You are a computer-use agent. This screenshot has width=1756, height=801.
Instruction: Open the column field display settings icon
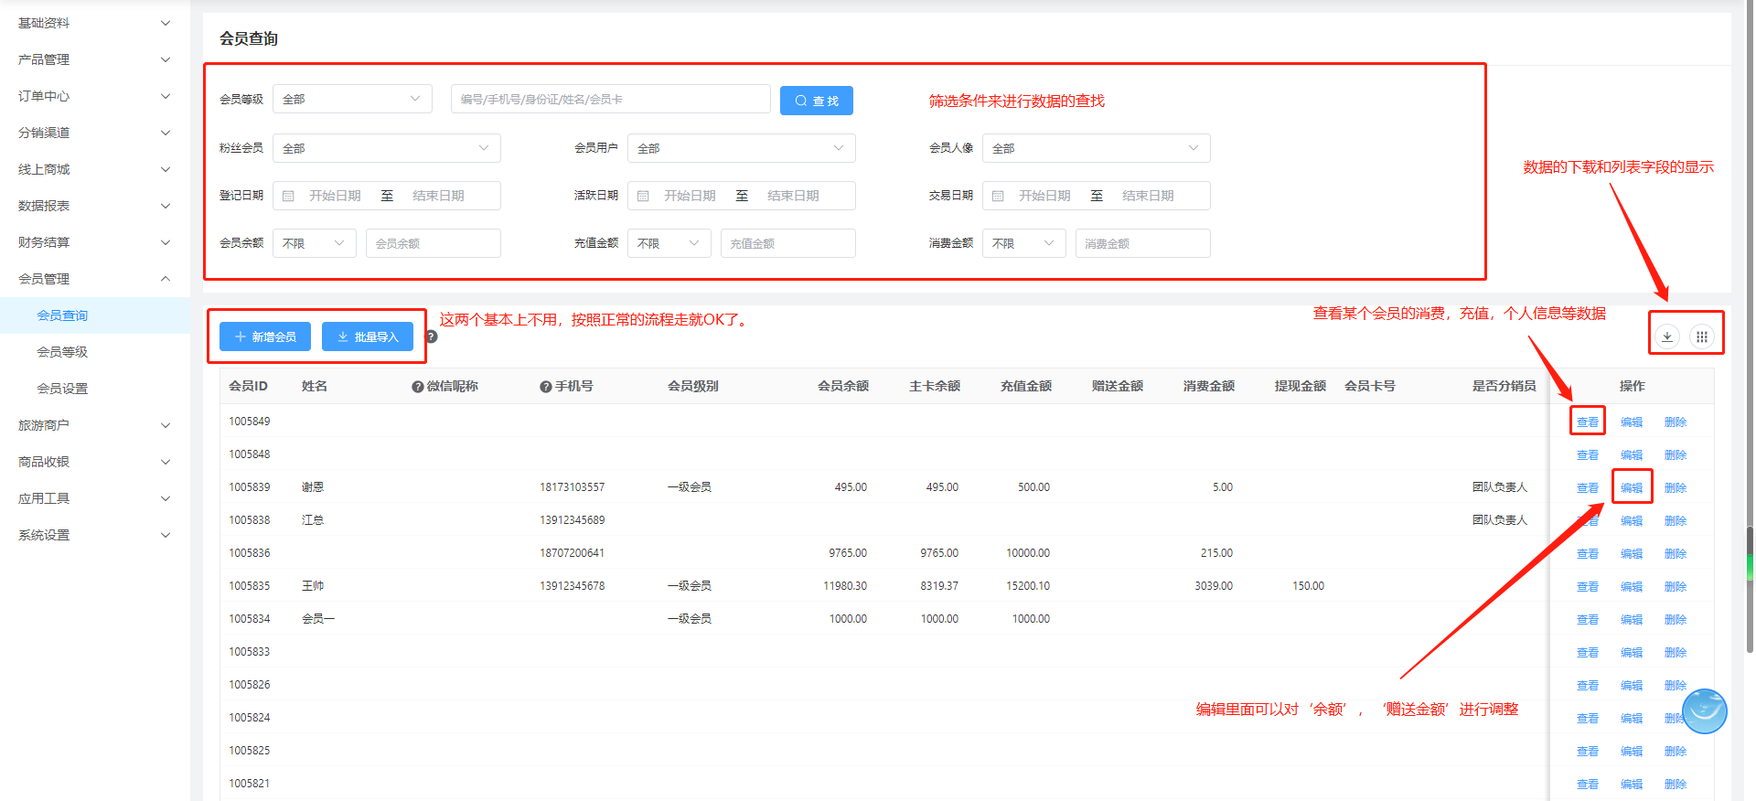coord(1701,336)
